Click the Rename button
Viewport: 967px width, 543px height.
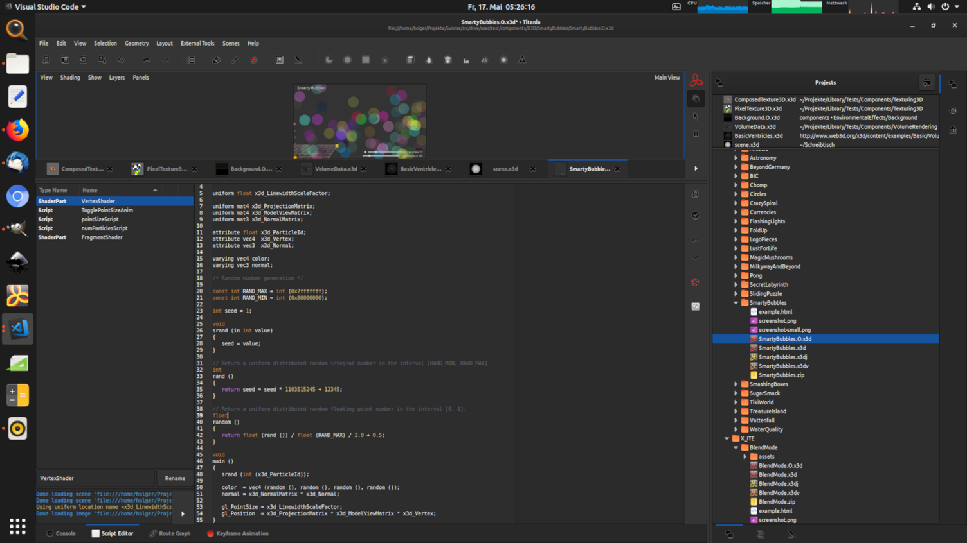point(174,478)
